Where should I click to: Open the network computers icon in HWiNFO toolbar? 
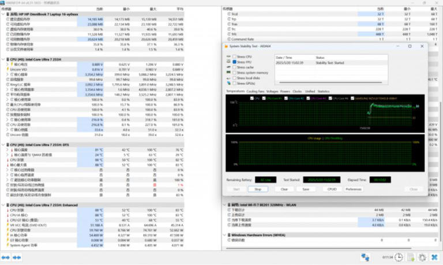pos(365,257)
